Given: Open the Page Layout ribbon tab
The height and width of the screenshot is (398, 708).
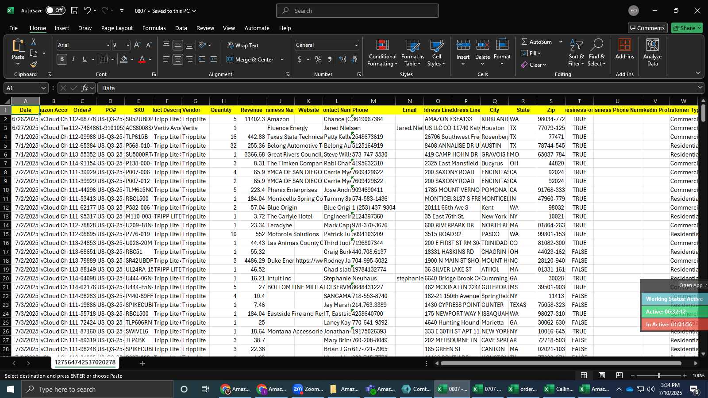Looking at the screenshot, I should pos(117,28).
